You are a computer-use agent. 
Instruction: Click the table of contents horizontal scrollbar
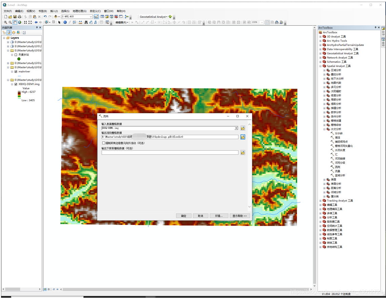(21, 289)
